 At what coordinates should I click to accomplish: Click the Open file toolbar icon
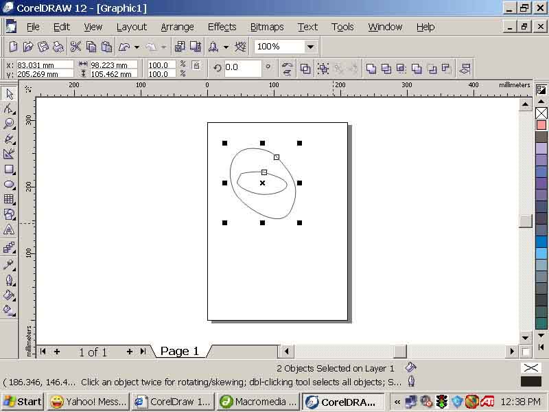[x=28, y=47]
